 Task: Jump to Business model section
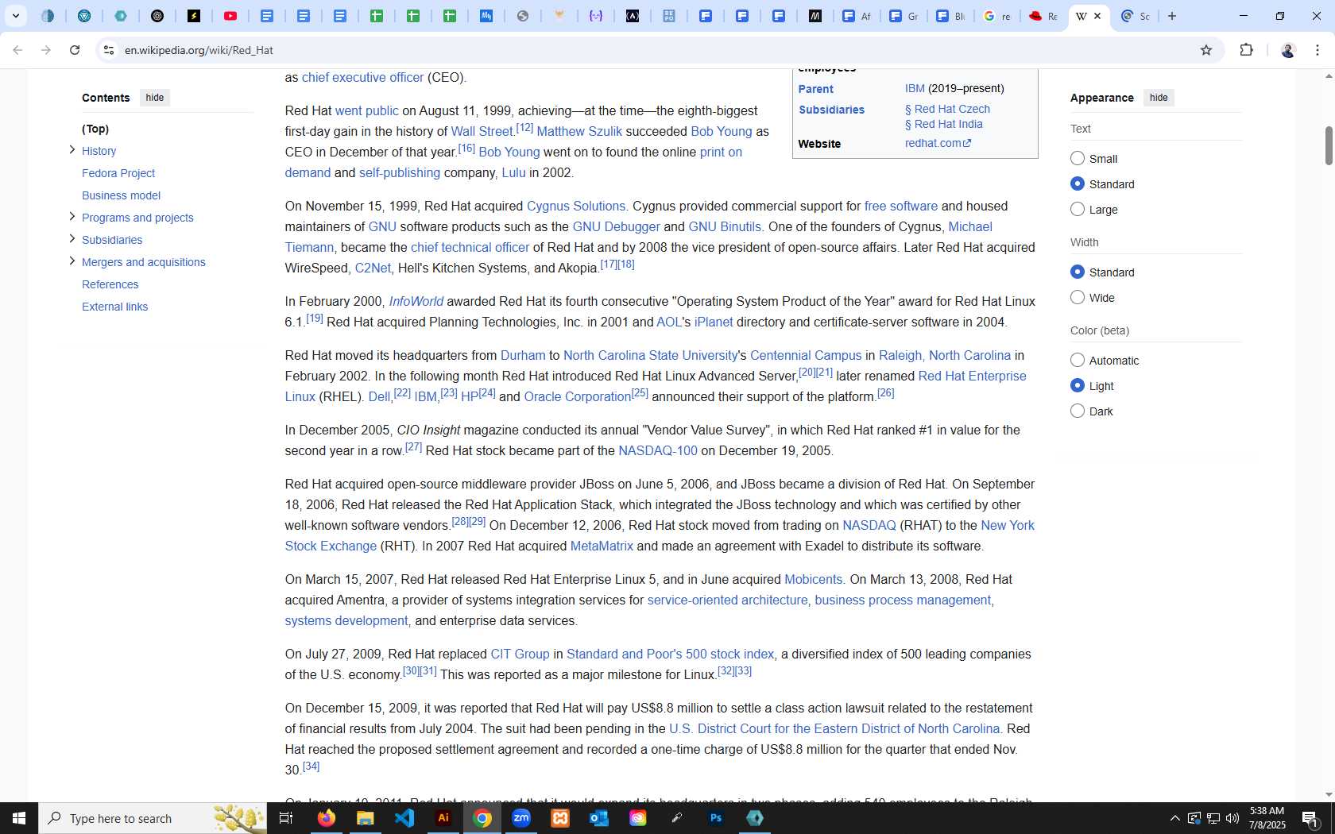tap(121, 195)
